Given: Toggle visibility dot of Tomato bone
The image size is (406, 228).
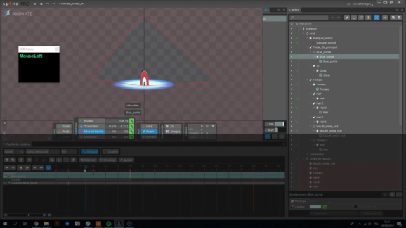Looking at the screenshot, I should tap(292, 80).
